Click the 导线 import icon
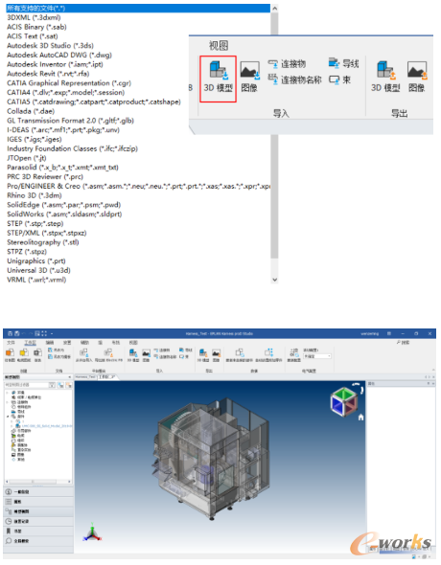 [x=343, y=64]
